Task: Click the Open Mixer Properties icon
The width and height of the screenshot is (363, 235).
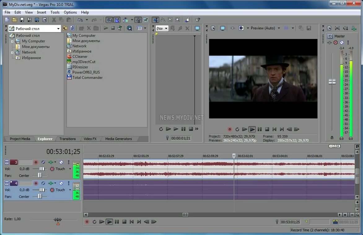Action: tap(329, 28)
